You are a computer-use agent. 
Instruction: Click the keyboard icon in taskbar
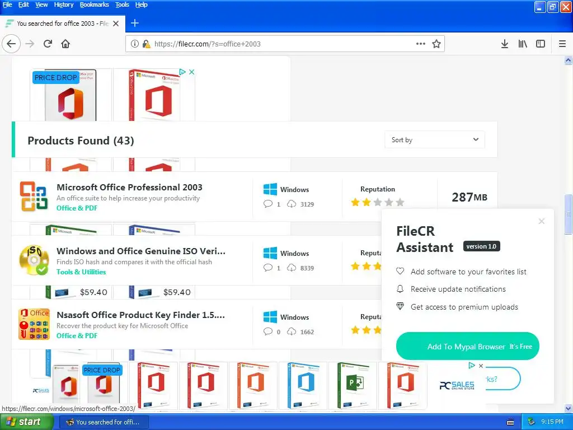click(510, 422)
